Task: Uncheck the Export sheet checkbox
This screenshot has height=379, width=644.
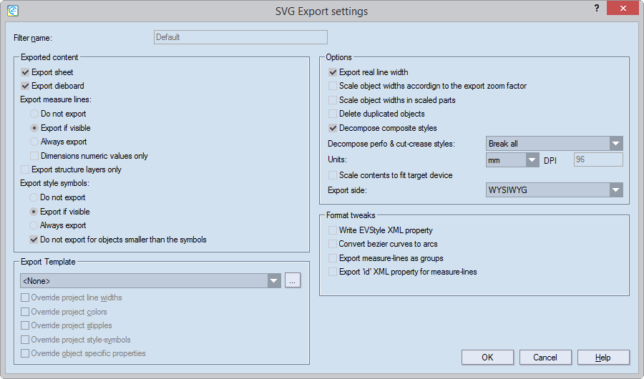Action: (26, 72)
